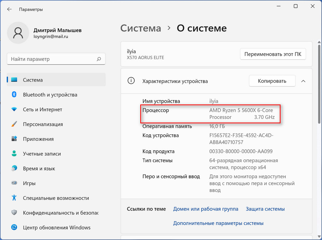
Task: Open the Защита системы link
Action: [x=265, y=209]
